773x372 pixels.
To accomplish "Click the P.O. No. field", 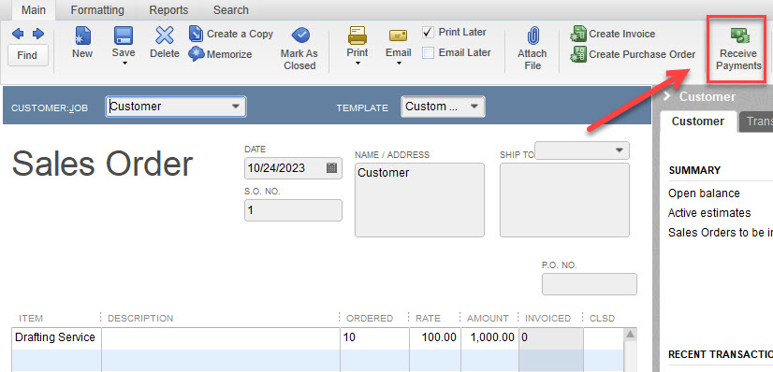I will (x=590, y=284).
